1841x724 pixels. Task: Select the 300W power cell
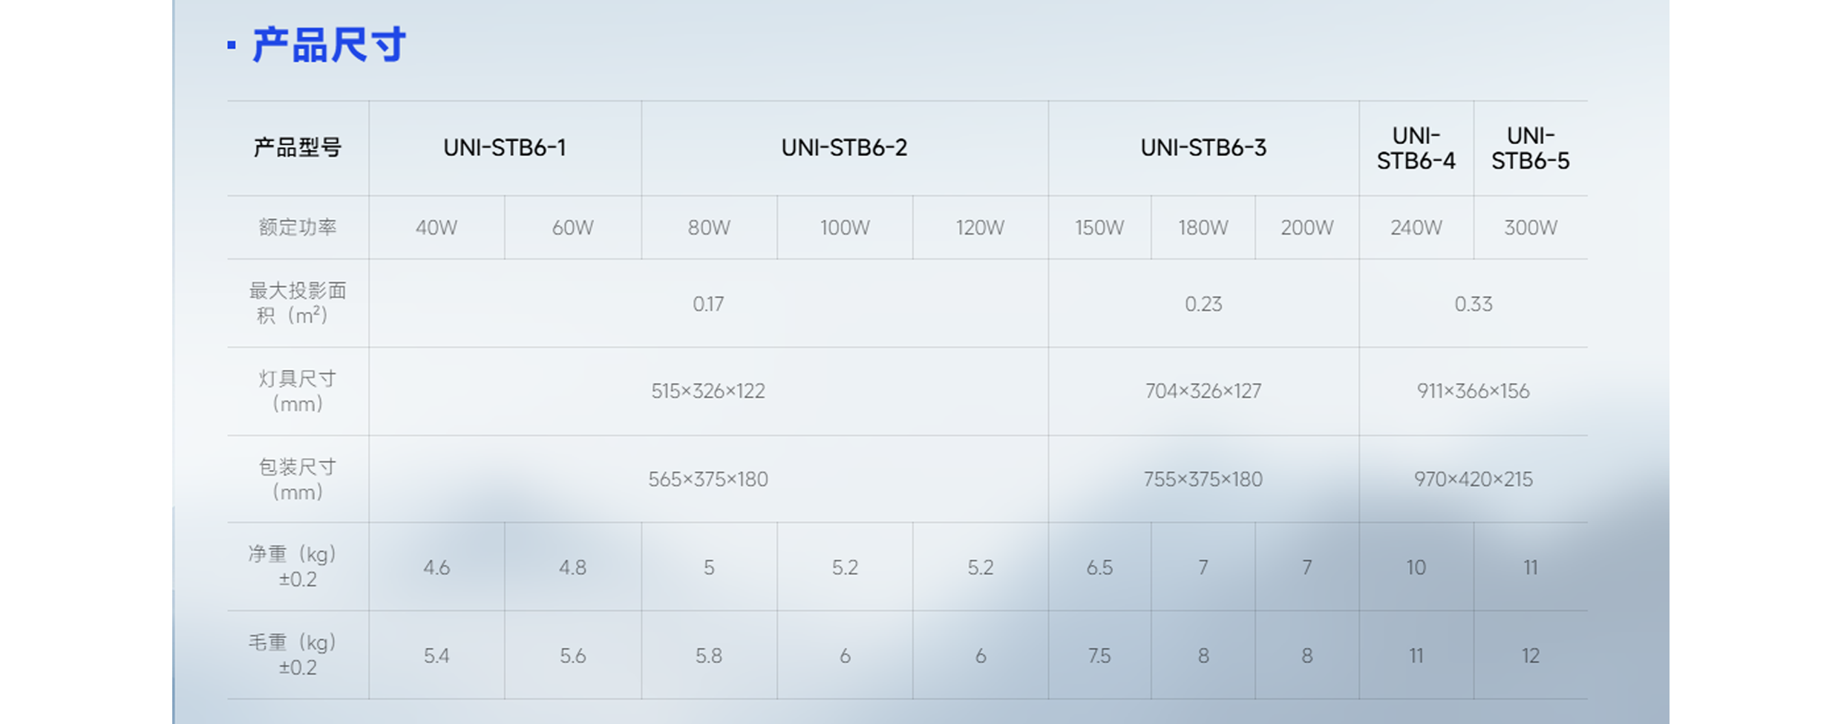pyautogui.click(x=1530, y=227)
